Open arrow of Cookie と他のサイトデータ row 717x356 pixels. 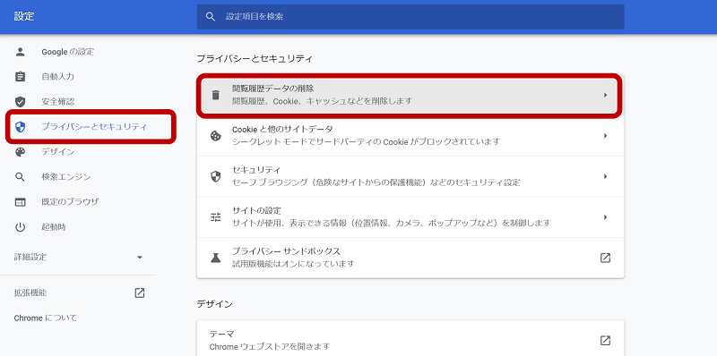(605, 136)
